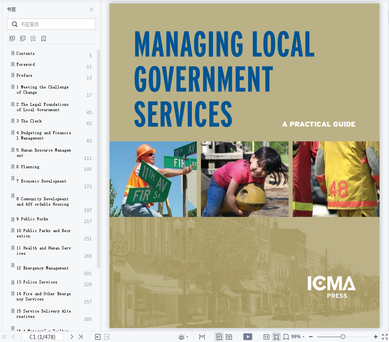Click page number 145 next to Planning
Image resolution: width=389 pixels, height=342 pixels.
[88, 169]
